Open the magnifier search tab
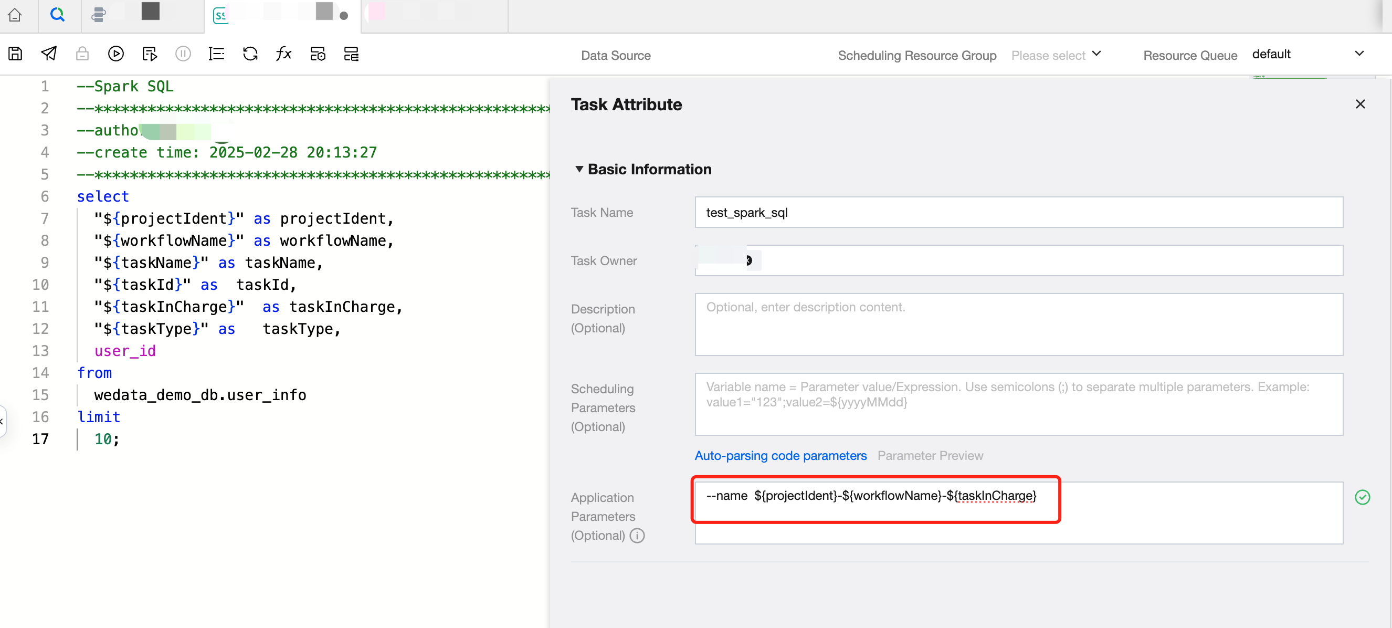Image resolution: width=1392 pixels, height=628 pixels. click(x=57, y=15)
